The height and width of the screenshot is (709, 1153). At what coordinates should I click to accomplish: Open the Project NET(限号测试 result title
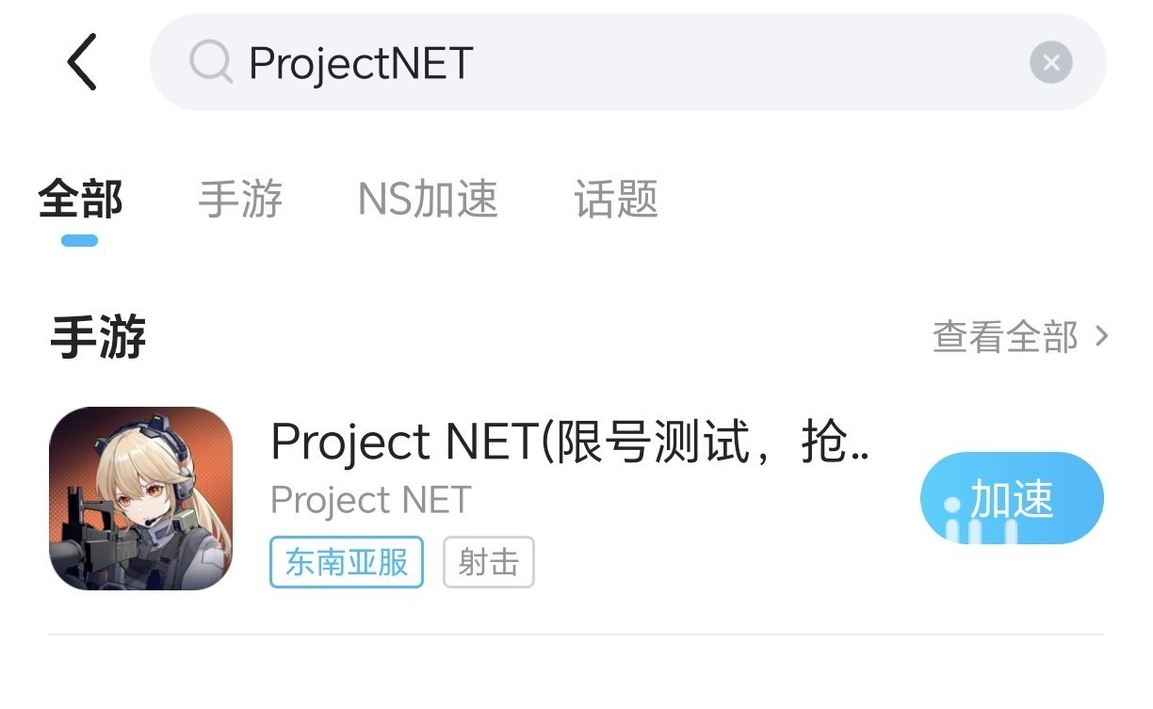pos(569,442)
